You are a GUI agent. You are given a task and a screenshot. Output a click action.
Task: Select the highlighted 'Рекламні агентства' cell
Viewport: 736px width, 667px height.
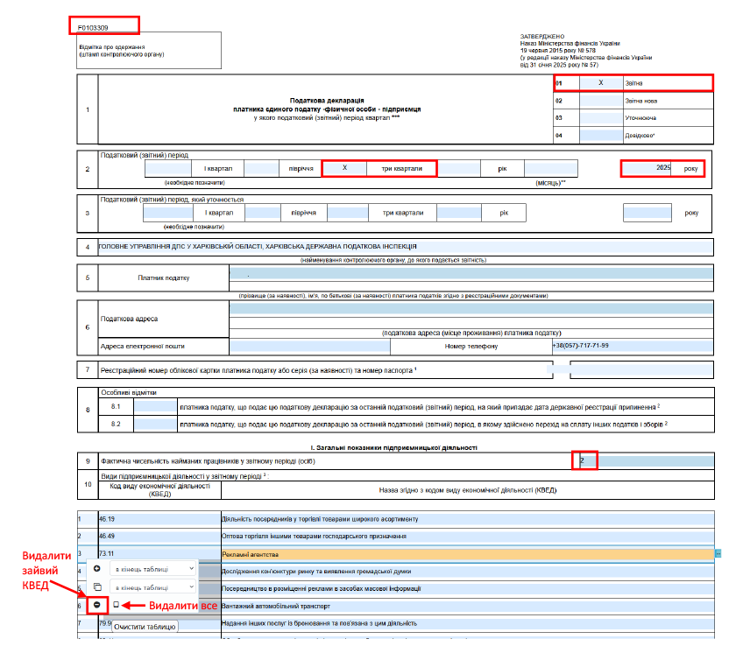(x=468, y=554)
